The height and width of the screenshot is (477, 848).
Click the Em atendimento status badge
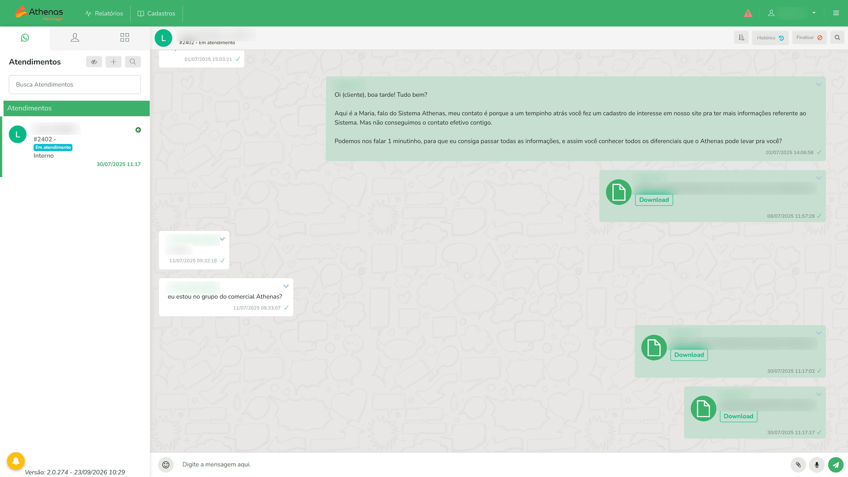pos(53,148)
